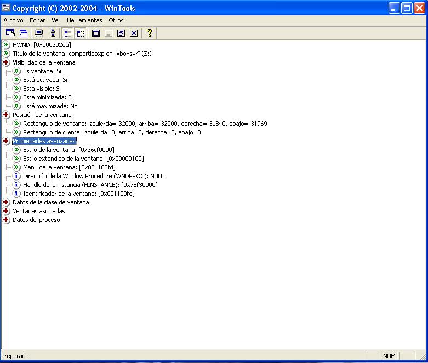Select the 'Está maximizada: No' row
428x363 pixels.
coord(50,106)
